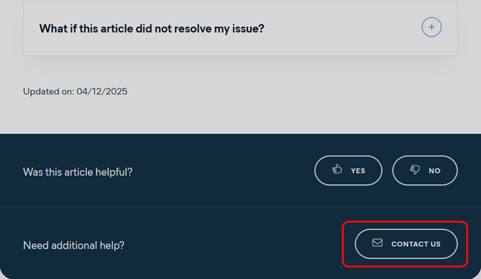Click the thumbs-down icon
481x279 pixels.
[x=415, y=170]
